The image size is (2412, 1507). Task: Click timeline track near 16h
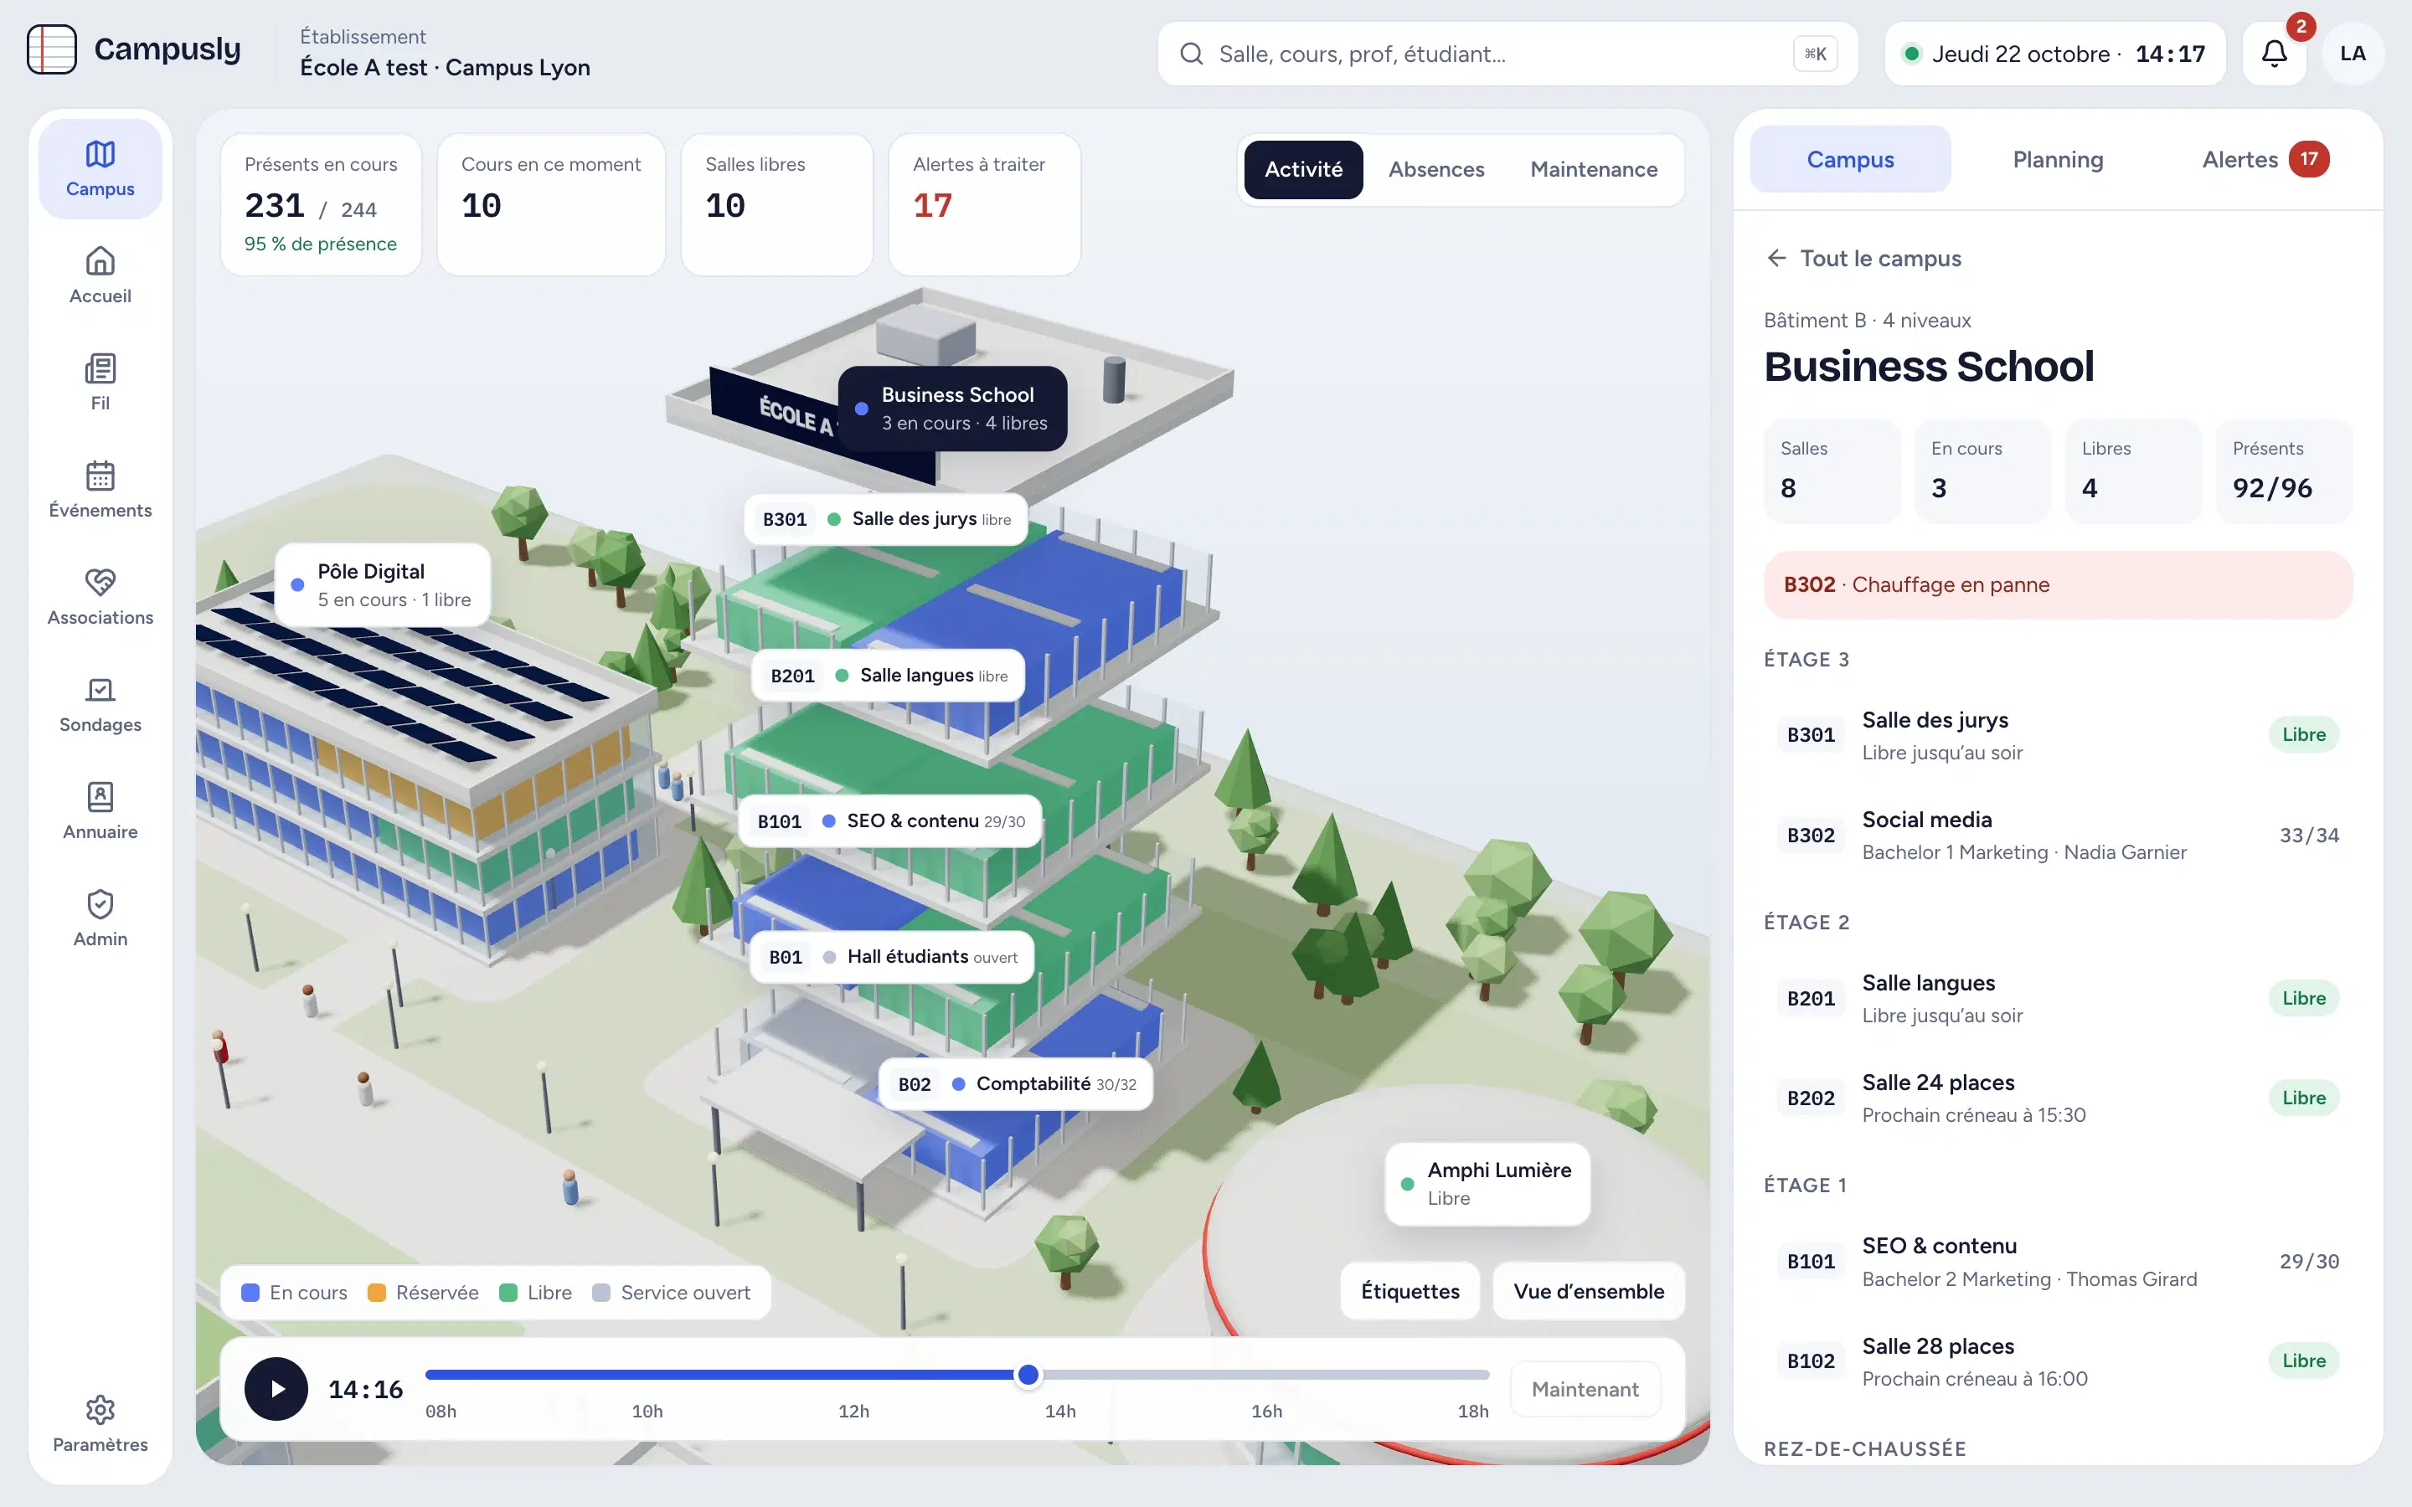pyautogui.click(x=1267, y=1375)
